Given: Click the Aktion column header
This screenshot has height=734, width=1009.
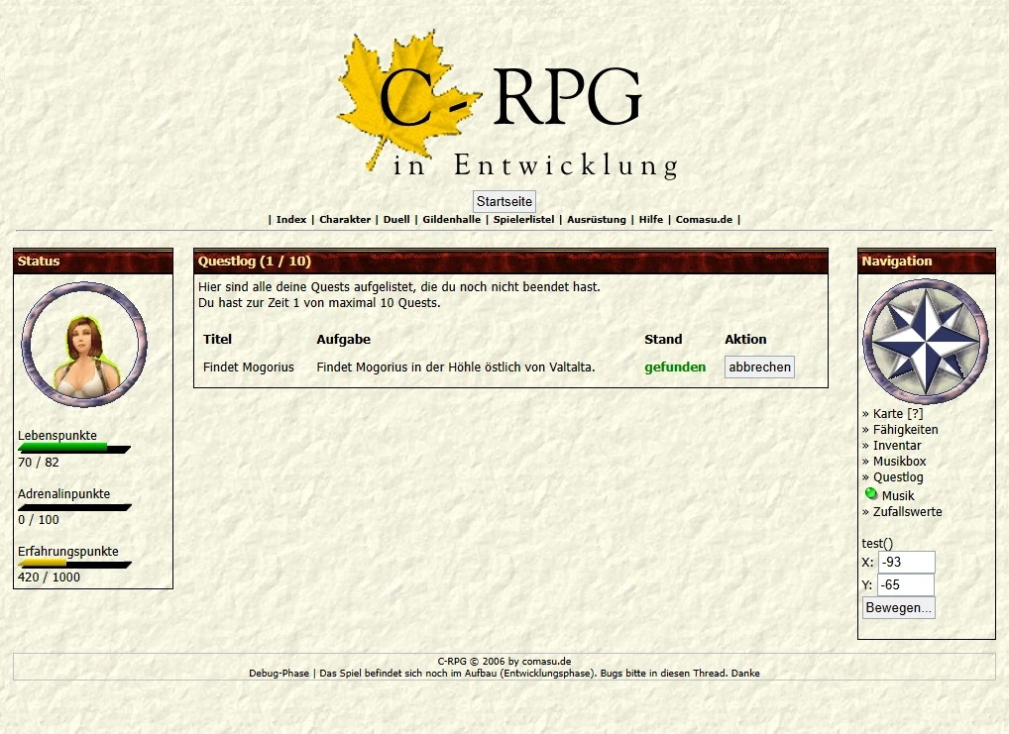Looking at the screenshot, I should point(745,340).
